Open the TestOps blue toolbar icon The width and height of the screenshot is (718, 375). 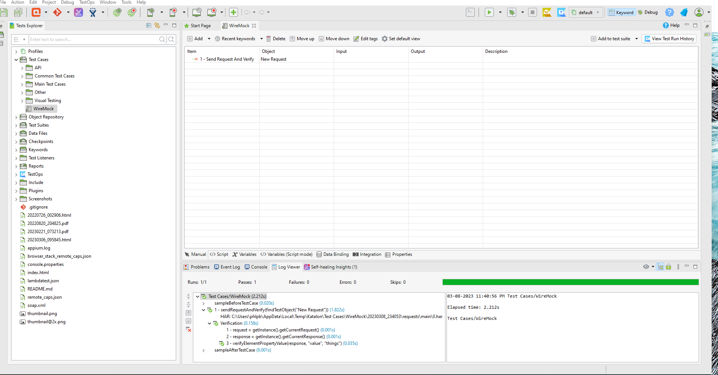pos(561,12)
